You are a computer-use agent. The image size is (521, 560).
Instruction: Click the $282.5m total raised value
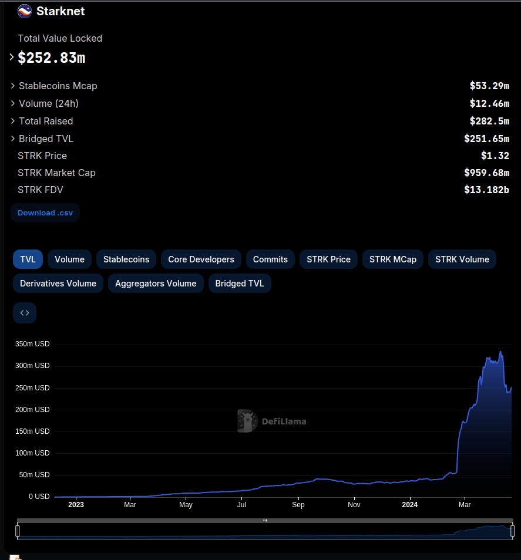[x=489, y=121]
